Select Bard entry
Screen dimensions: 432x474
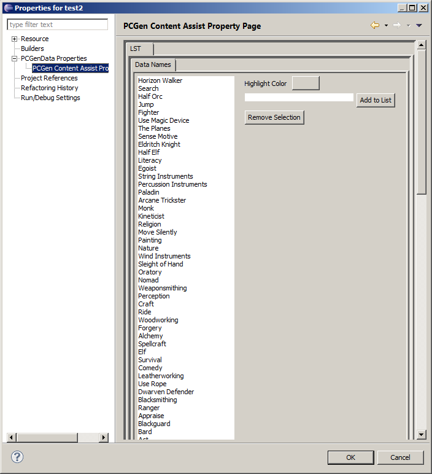click(x=145, y=432)
